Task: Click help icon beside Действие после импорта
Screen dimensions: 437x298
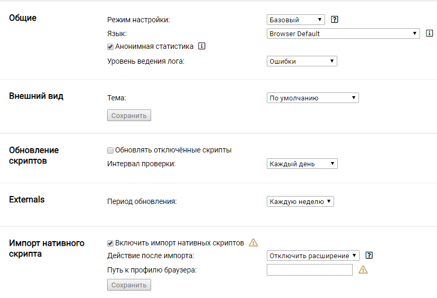Action: [369, 256]
